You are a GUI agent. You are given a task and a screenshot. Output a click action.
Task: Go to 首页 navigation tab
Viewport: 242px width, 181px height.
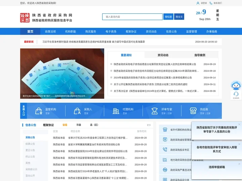(30, 32)
